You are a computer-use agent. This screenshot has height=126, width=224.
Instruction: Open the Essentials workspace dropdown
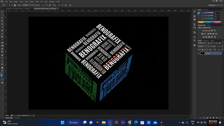click(216, 5)
